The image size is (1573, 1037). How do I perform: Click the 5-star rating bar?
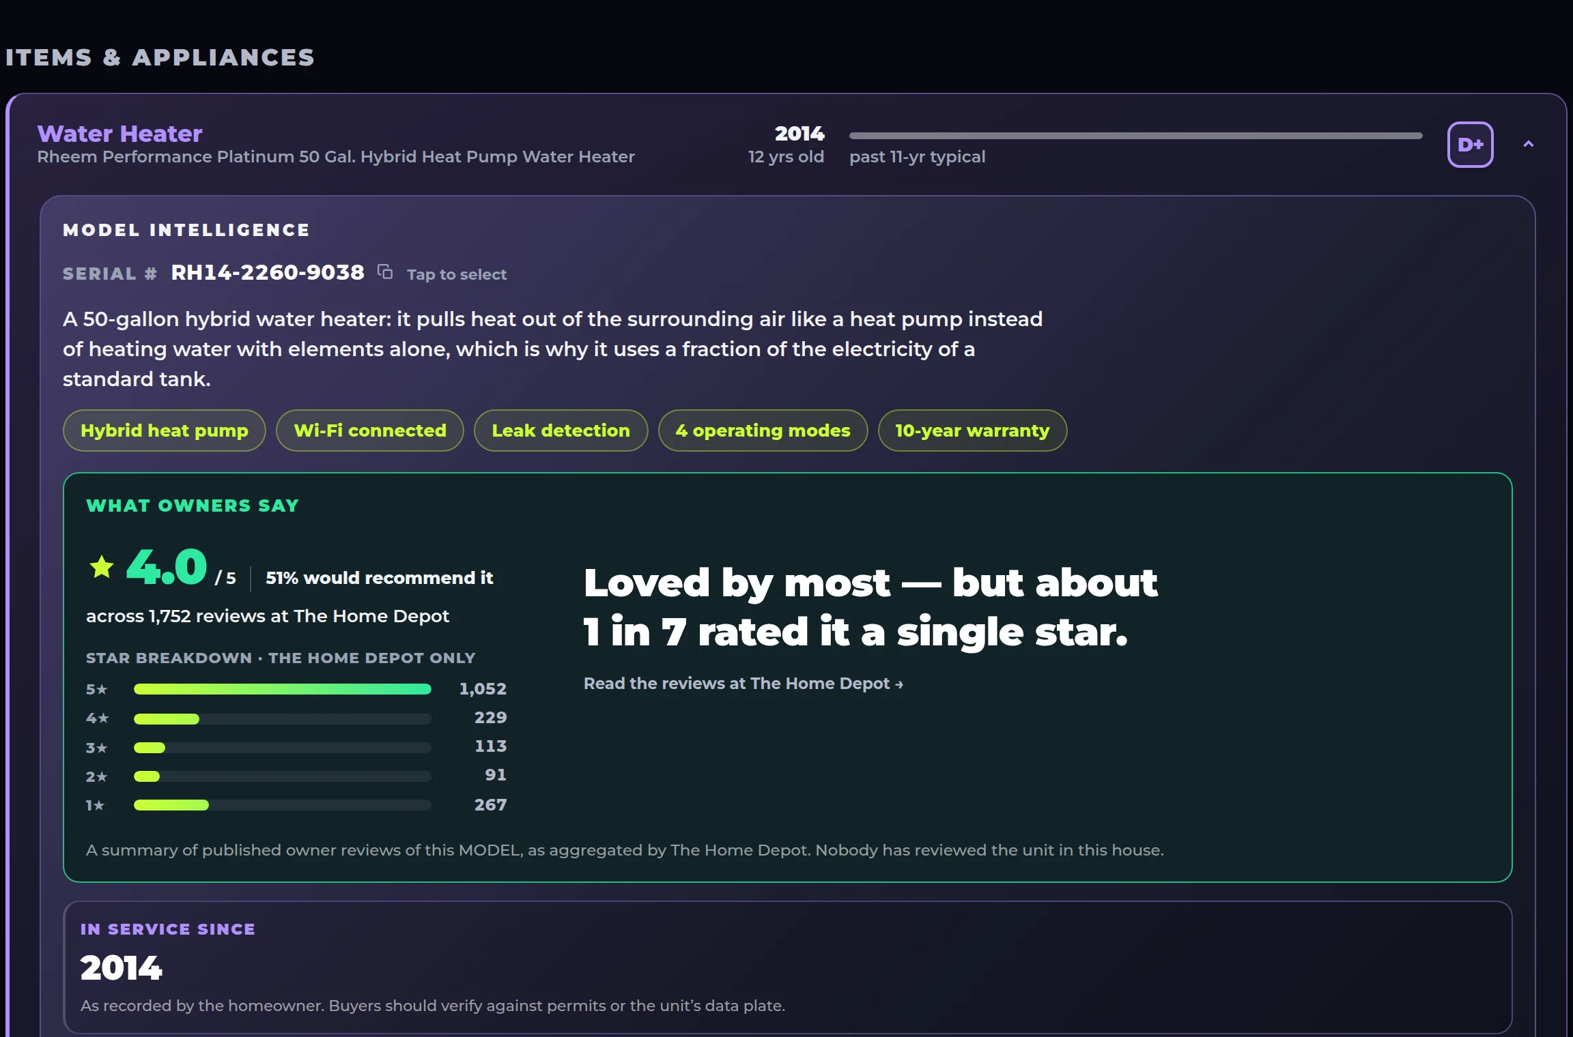pos(283,689)
